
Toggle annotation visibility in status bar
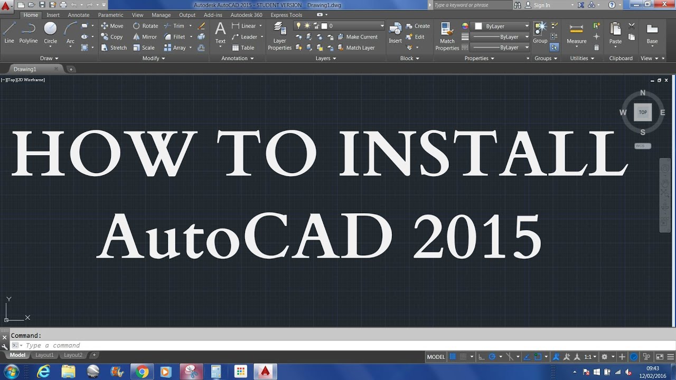(x=556, y=357)
